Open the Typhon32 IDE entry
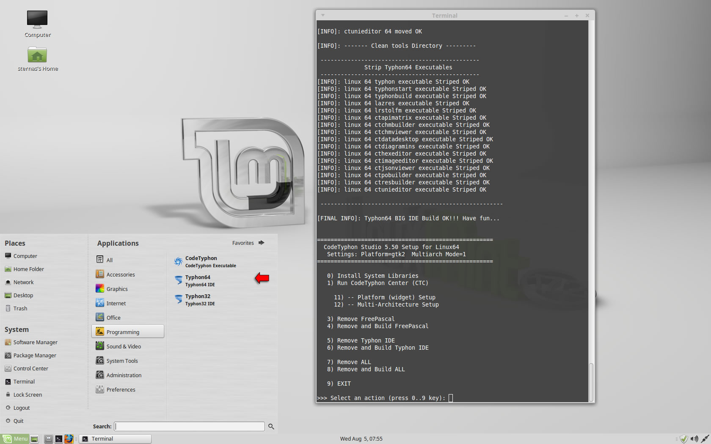The height and width of the screenshot is (444, 711). pyautogui.click(x=195, y=300)
